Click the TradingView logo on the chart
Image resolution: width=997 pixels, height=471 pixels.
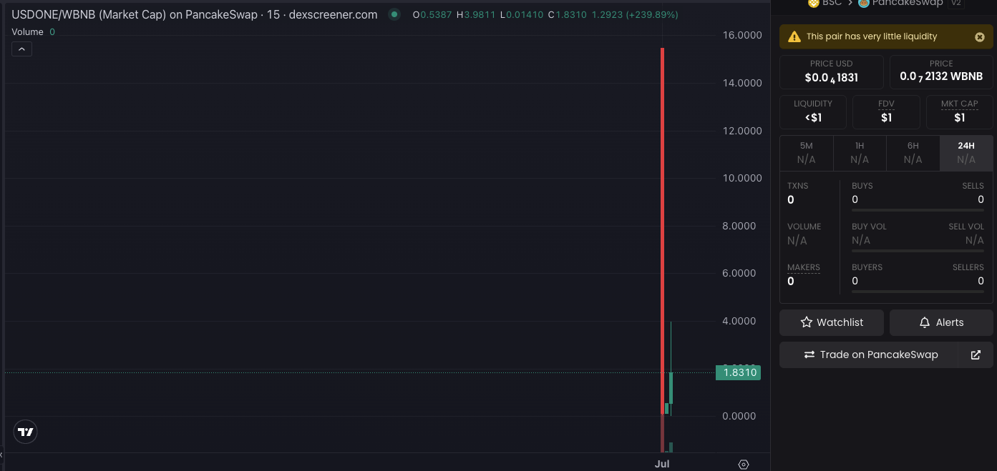click(25, 432)
